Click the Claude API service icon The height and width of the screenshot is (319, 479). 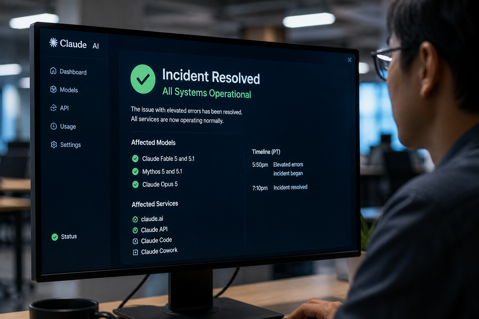point(135,230)
